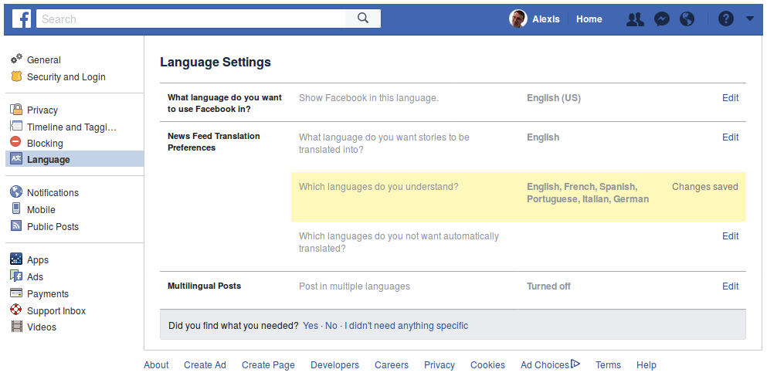Edit languages not automatically translated
This screenshot has height=376, width=767.
731,235
